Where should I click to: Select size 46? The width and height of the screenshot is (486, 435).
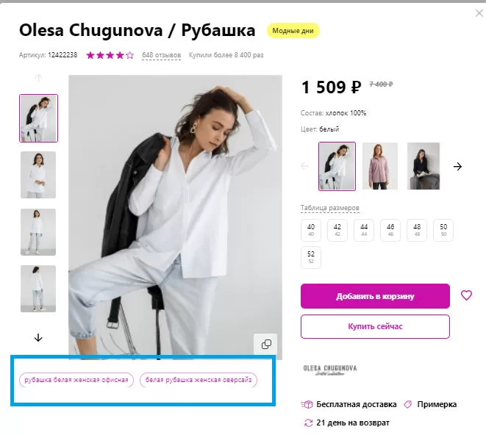[x=390, y=230]
